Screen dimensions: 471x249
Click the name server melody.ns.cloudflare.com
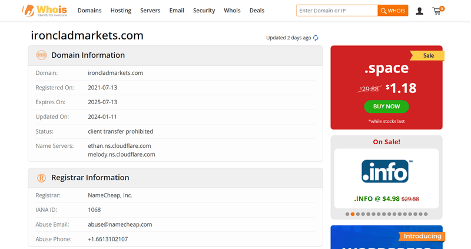pyautogui.click(x=121, y=155)
